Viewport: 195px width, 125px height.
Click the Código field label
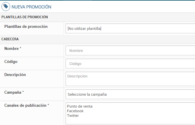pyautogui.click(x=11, y=61)
